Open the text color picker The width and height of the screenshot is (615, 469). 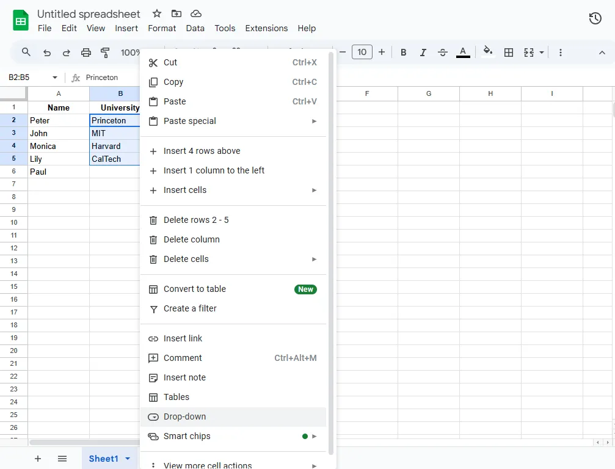pyautogui.click(x=463, y=53)
